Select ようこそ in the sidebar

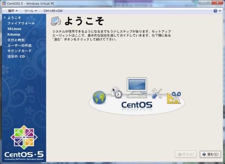[14, 18]
